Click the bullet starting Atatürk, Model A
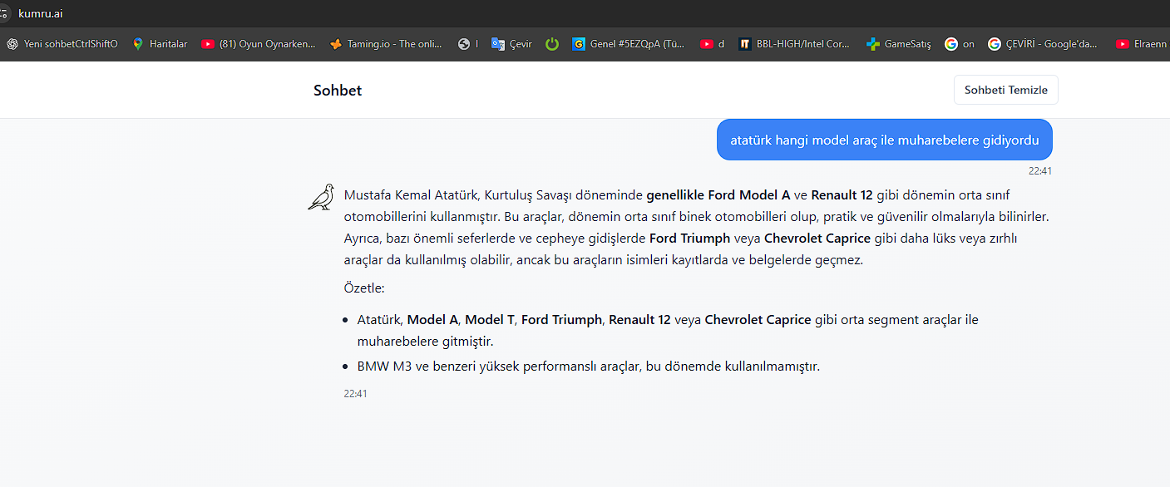Image resolution: width=1170 pixels, height=487 pixels. tap(668, 330)
